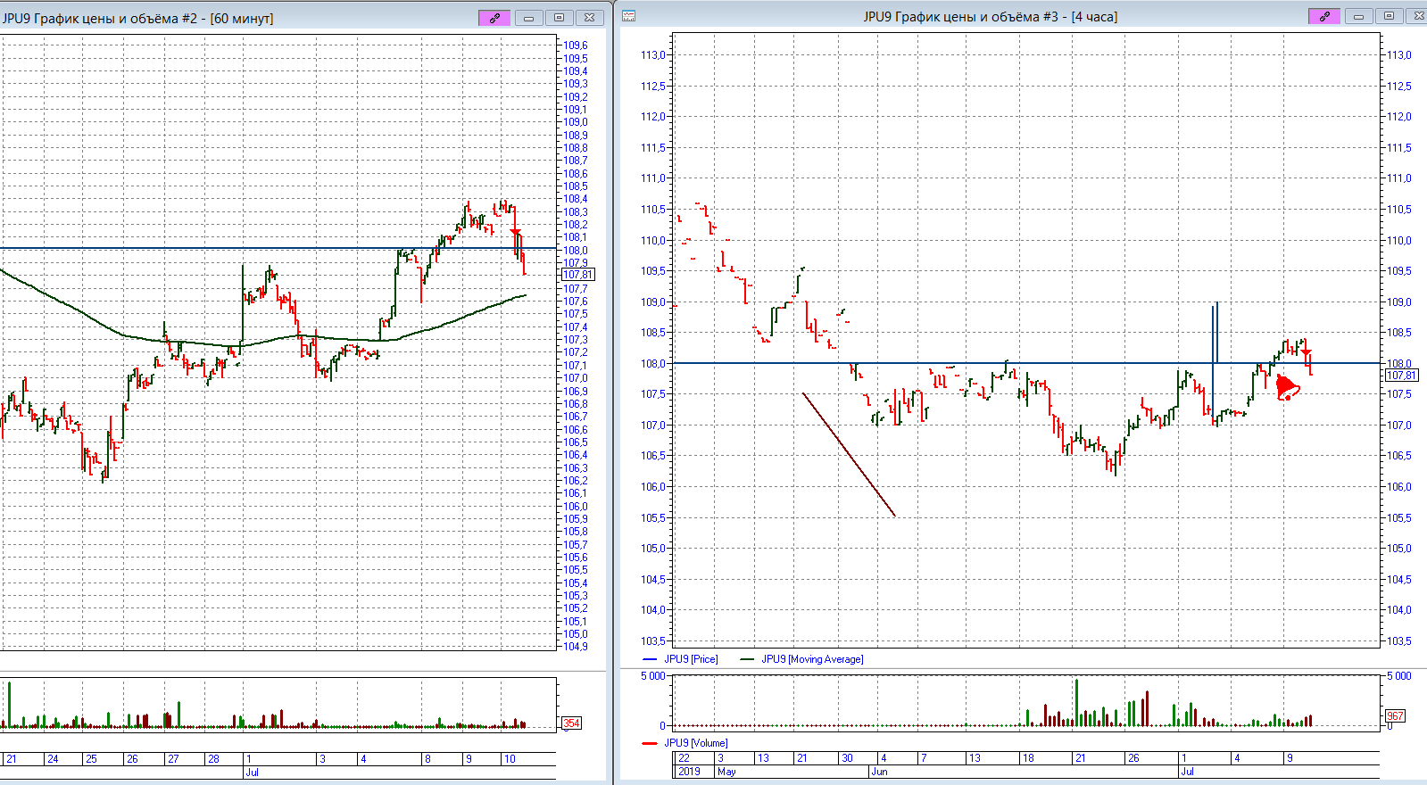The width and height of the screenshot is (1427, 785).
Task: Click the blue vertical line on 4-hour chart
Action: point(1214,335)
